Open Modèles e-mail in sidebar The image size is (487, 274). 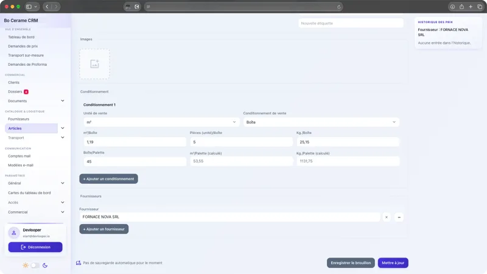pyautogui.click(x=21, y=165)
